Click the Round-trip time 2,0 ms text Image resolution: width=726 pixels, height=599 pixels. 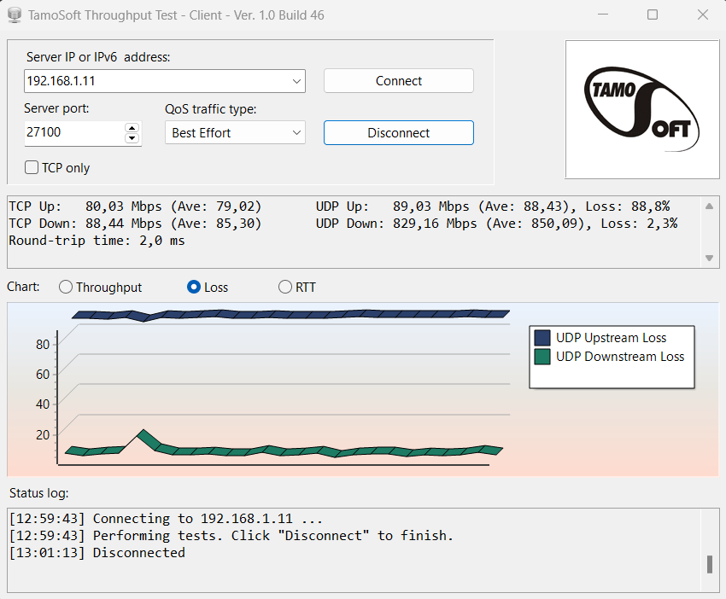(97, 241)
